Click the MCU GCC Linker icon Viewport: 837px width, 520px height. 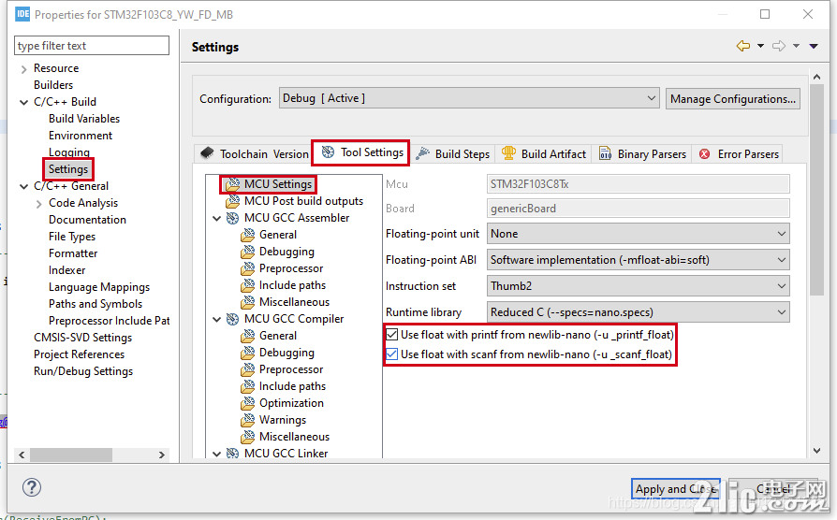click(x=232, y=454)
